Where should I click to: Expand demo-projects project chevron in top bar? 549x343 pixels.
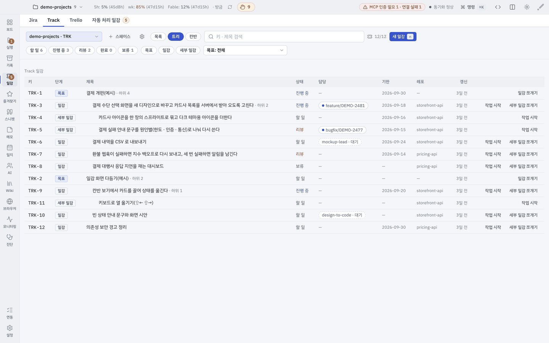pos(81,7)
